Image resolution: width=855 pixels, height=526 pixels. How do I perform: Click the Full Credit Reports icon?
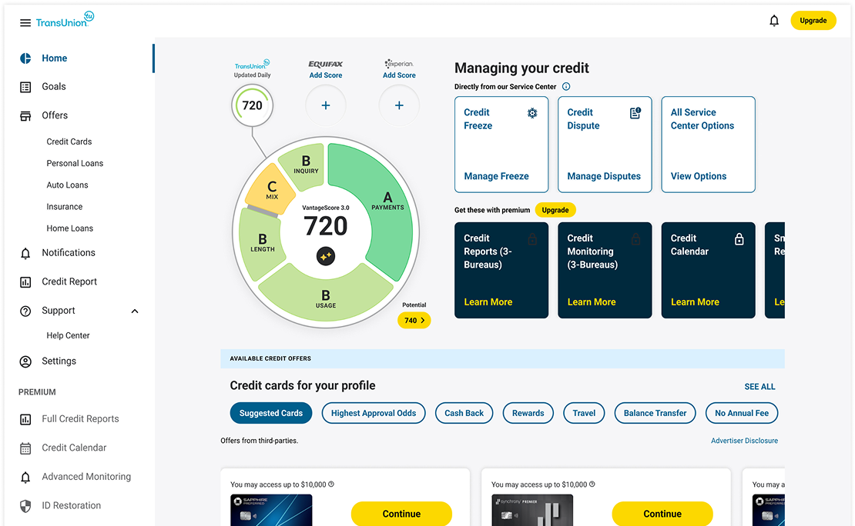click(x=25, y=419)
